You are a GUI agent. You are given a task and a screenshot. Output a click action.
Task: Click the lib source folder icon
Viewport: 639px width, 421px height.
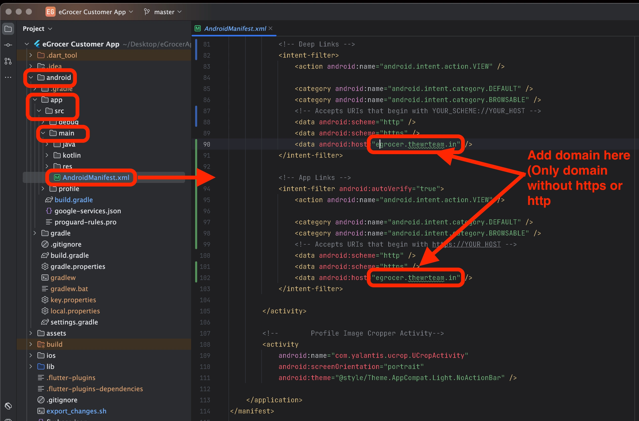coord(41,366)
